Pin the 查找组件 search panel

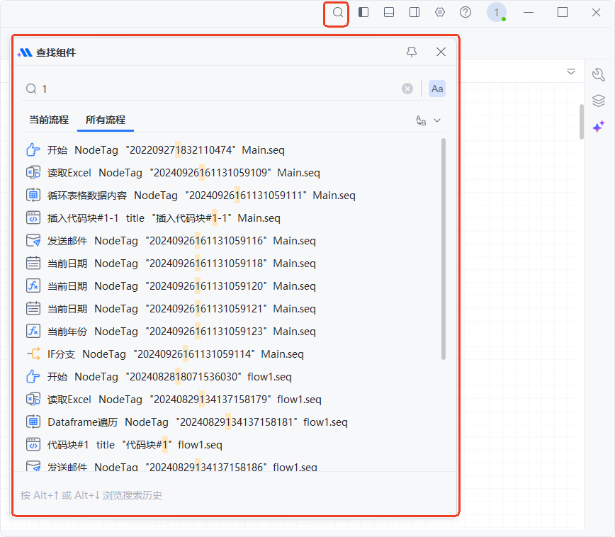[x=412, y=52]
